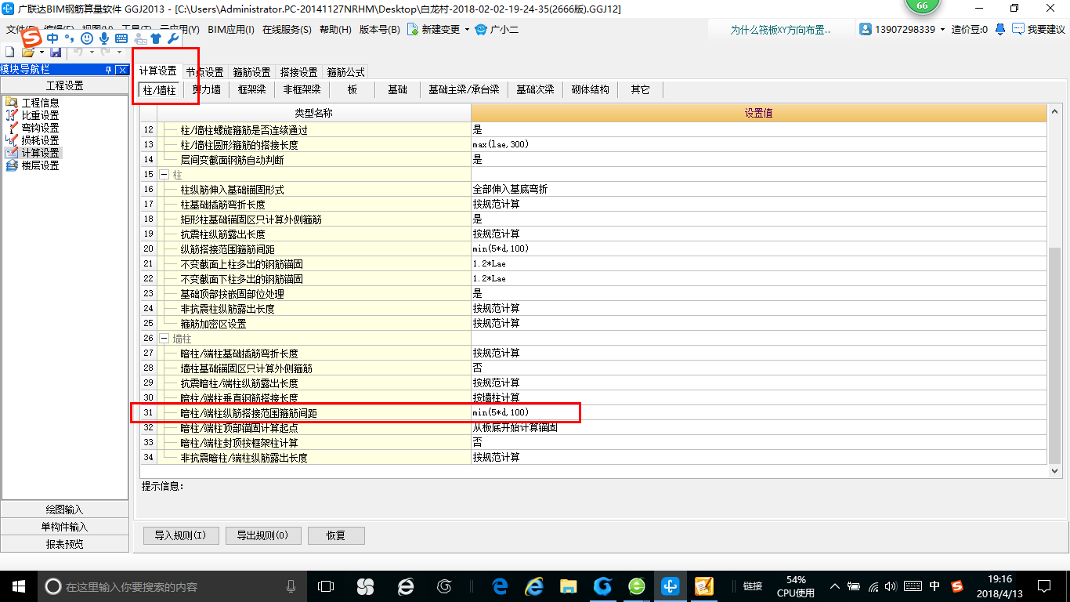Viewport: 1070px width, 602px height.
Task: Click the 导出规则(O) button
Action: pyautogui.click(x=262, y=535)
